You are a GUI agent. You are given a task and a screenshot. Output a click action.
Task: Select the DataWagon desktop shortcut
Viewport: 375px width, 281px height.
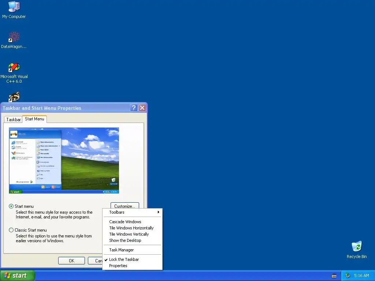[14, 40]
